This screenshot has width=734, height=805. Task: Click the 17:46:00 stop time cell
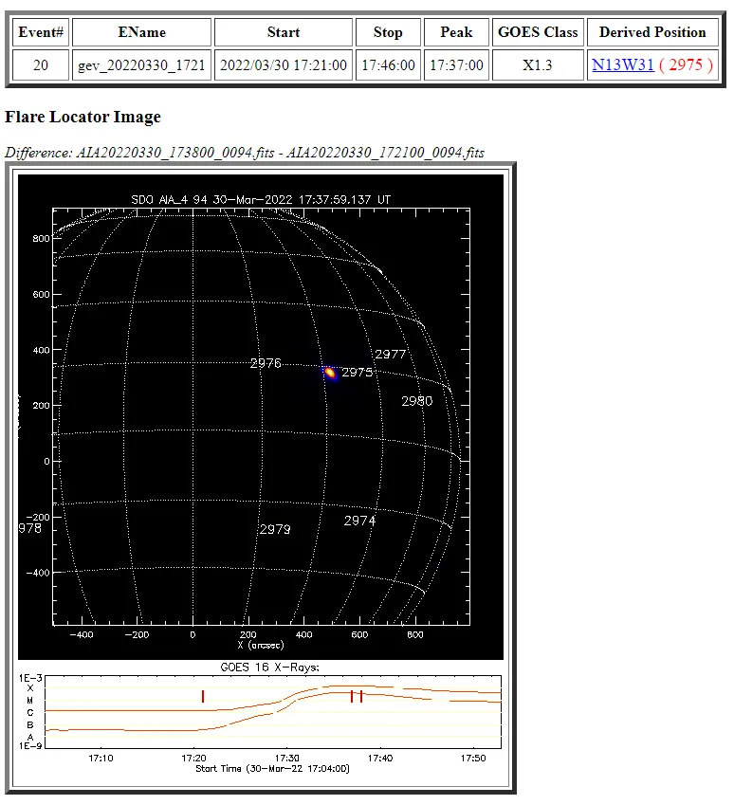(388, 65)
